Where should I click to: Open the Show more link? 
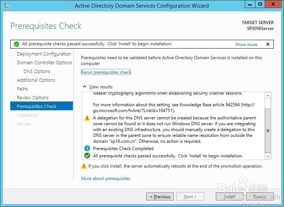point(246,45)
